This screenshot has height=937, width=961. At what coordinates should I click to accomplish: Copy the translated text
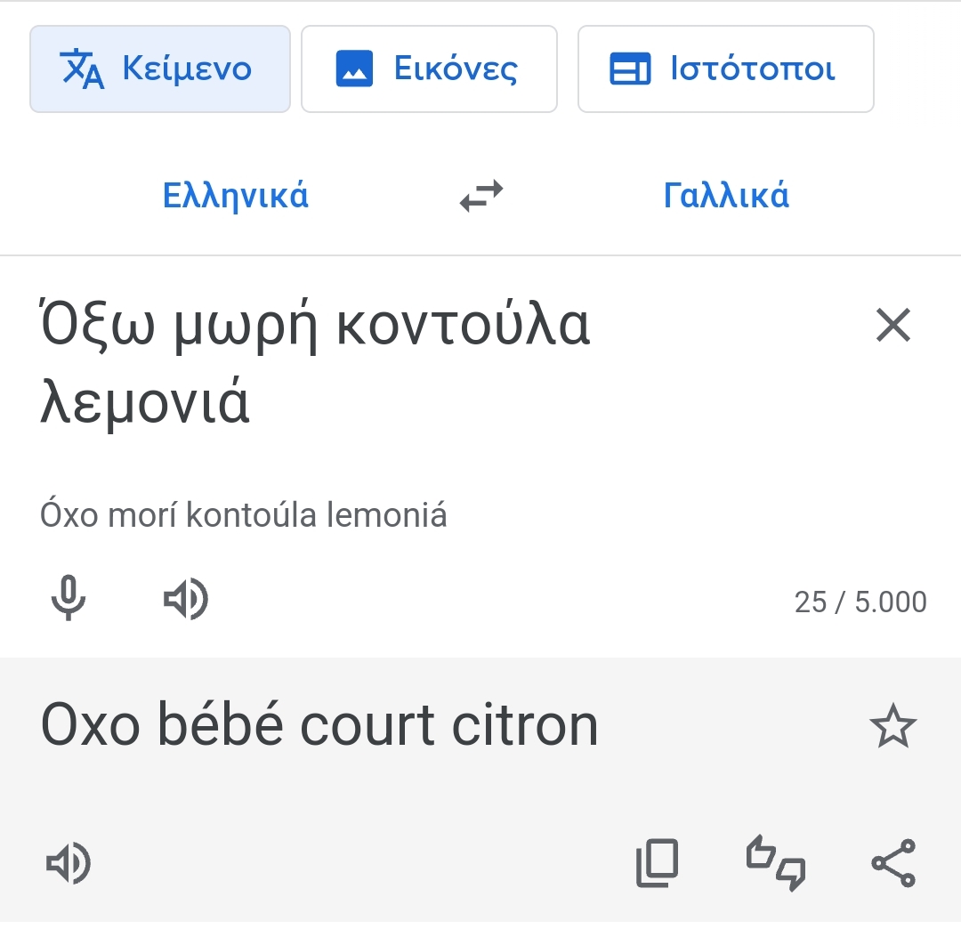(x=657, y=862)
